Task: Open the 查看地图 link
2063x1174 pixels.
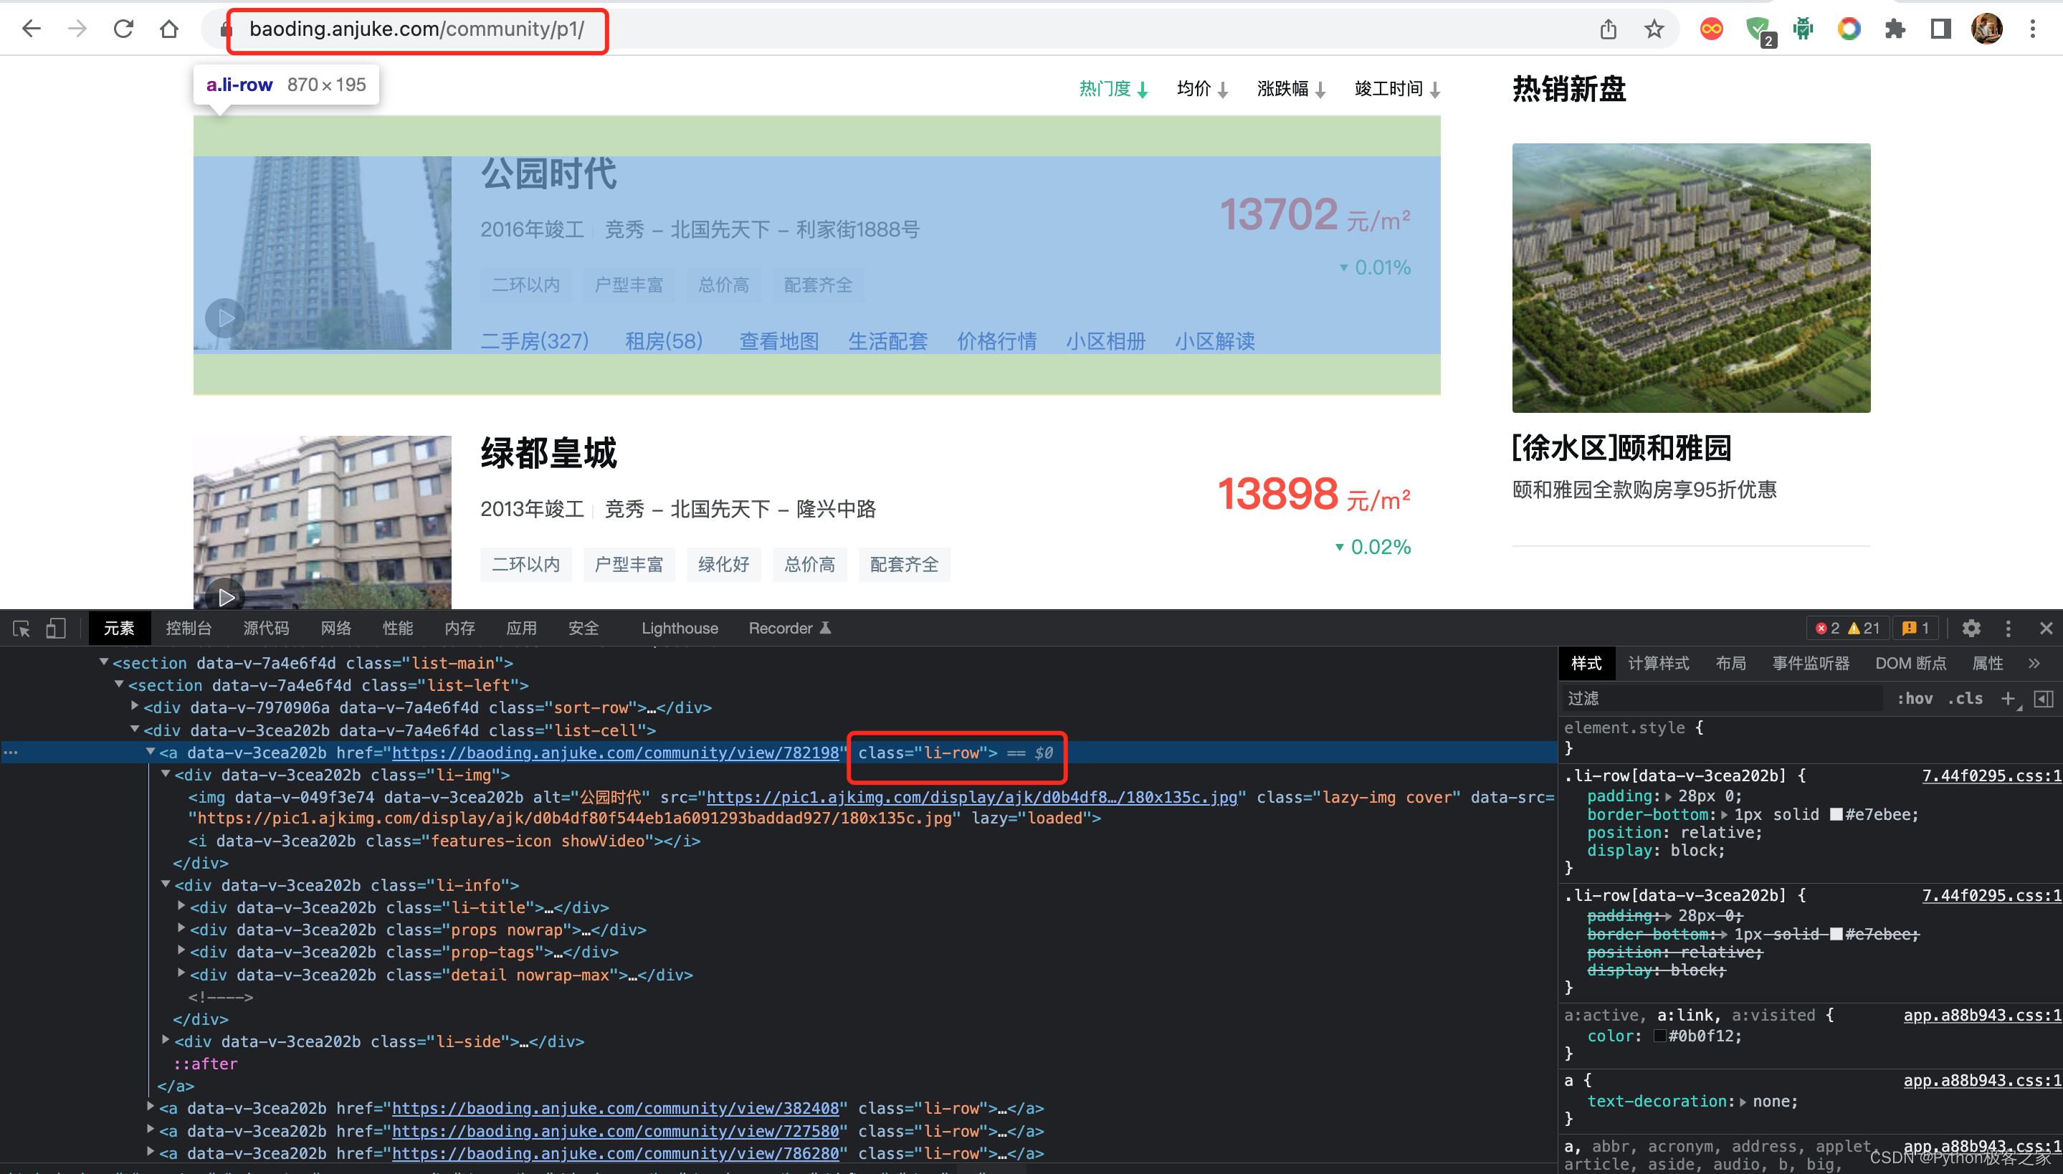Action: (x=778, y=341)
